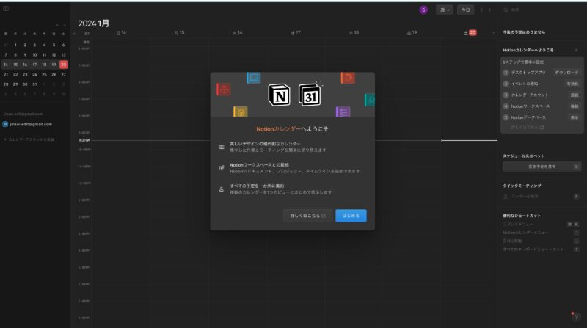Show next month in mini calendar
587x328 pixels.
[65, 25]
